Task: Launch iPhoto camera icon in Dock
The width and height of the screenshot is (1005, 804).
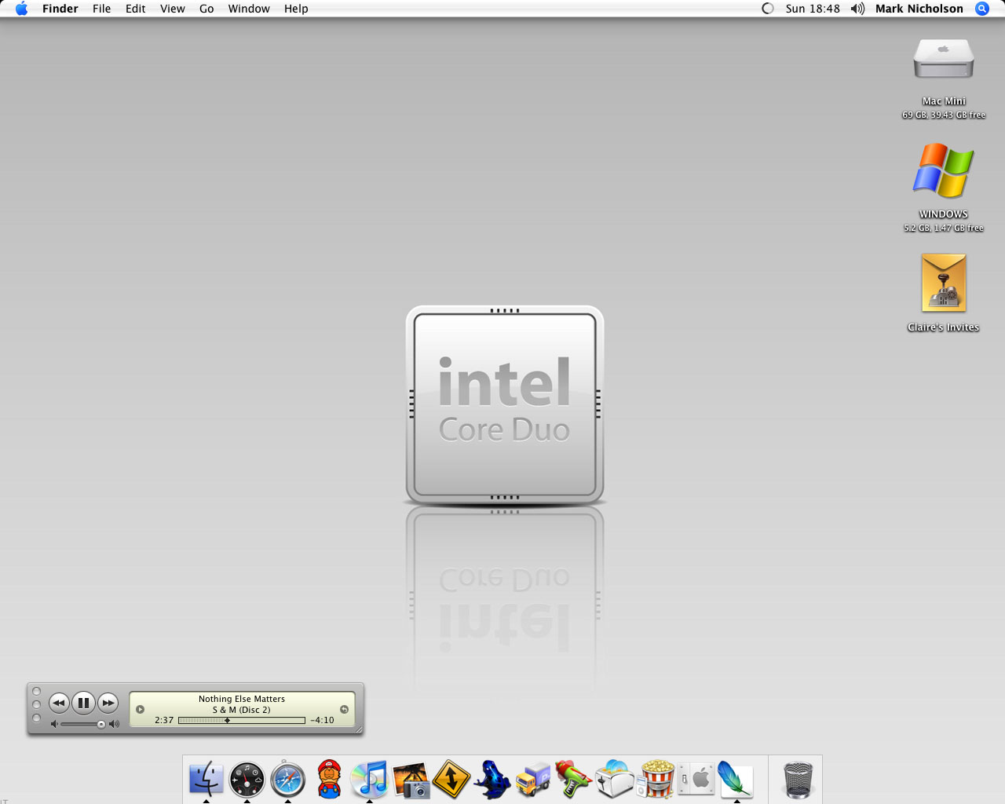Action: (x=411, y=780)
